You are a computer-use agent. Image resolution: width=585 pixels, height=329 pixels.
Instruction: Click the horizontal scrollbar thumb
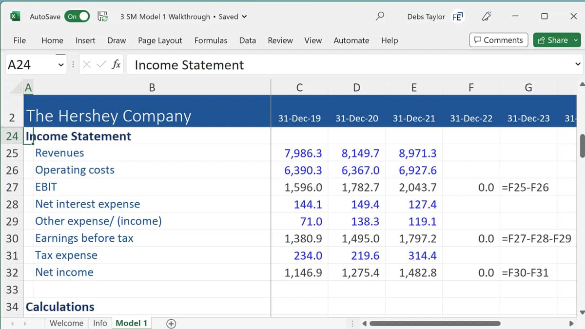tap(435, 324)
